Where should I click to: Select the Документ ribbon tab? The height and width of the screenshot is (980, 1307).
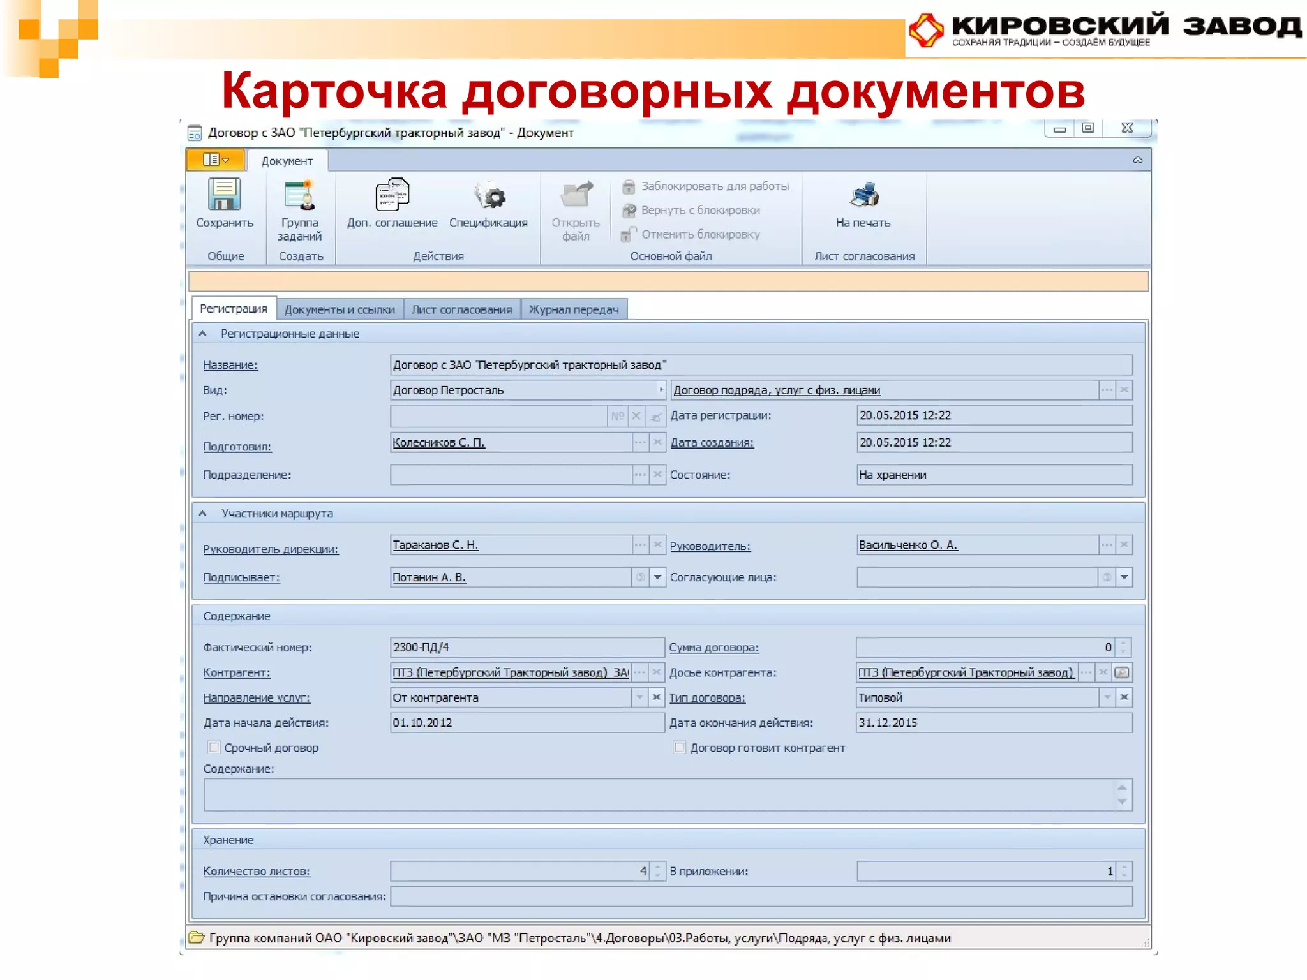coord(287,161)
